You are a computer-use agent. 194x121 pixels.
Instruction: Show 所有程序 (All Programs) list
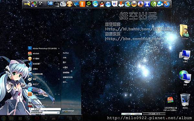(x=45, y=109)
